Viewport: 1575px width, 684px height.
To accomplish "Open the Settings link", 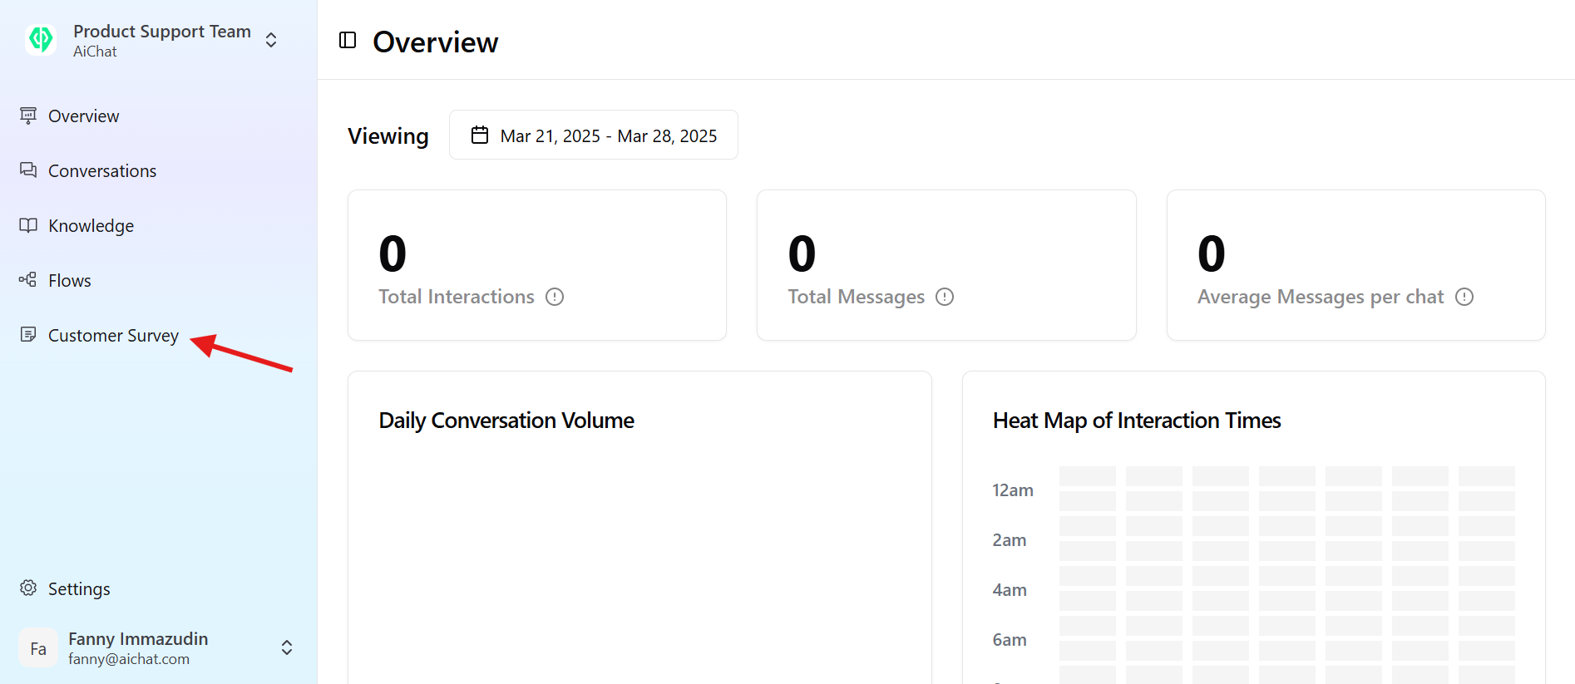I will (x=79, y=589).
